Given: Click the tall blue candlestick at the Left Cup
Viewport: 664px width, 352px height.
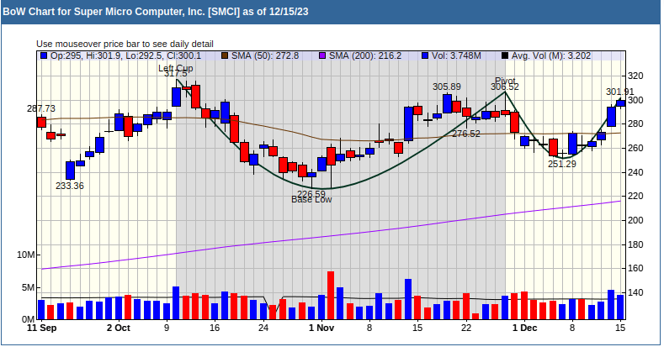Looking at the screenshot, I should [x=176, y=97].
